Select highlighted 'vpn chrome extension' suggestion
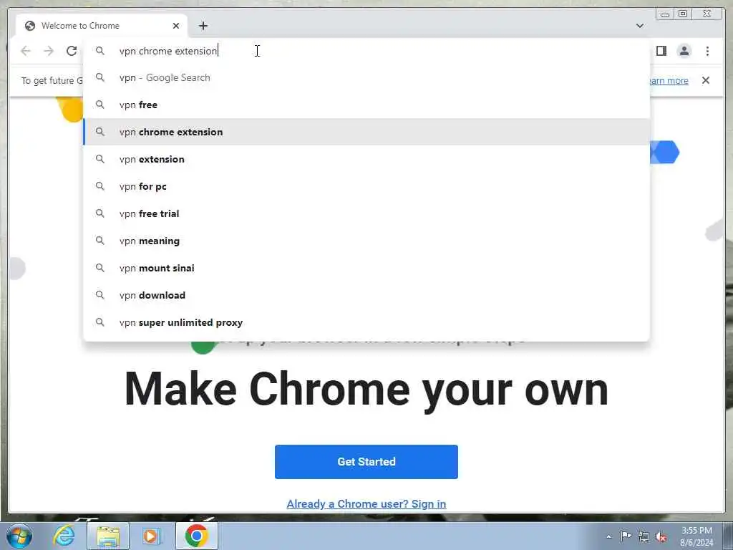Screen dimensions: 733x550 [x=366, y=132]
